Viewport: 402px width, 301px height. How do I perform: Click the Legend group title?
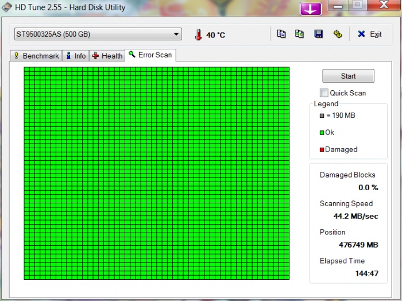(x=326, y=104)
